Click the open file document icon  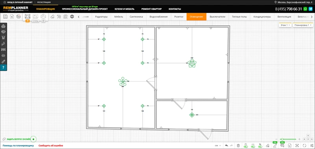coord(12,16)
